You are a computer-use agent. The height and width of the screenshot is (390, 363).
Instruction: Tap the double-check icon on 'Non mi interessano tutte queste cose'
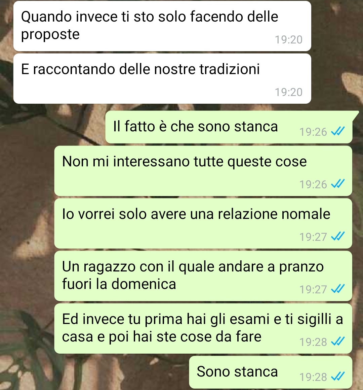(x=338, y=184)
